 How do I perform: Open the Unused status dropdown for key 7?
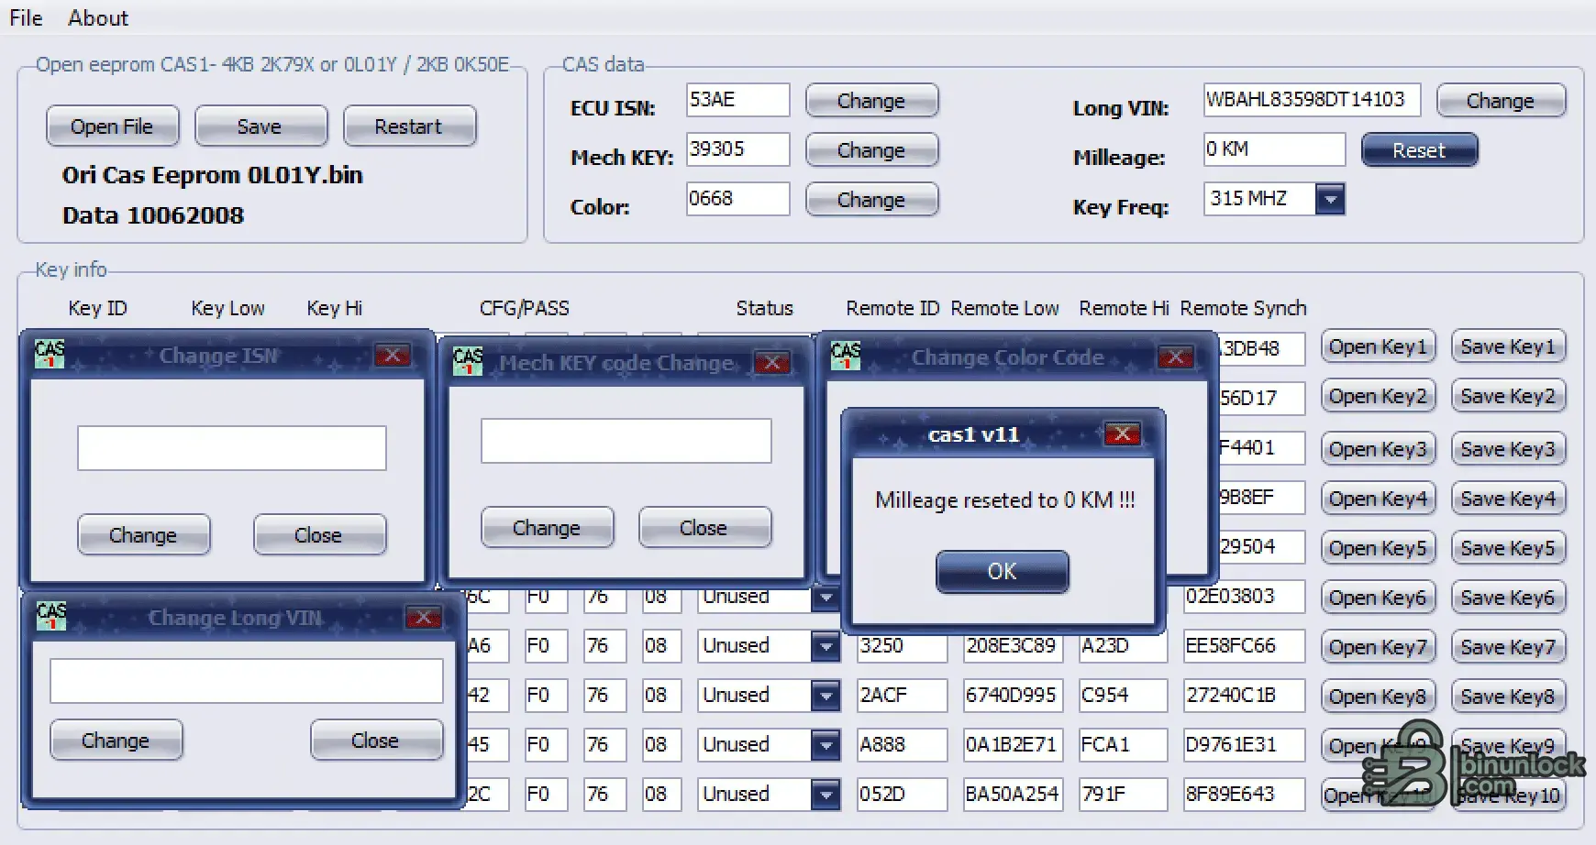(826, 646)
